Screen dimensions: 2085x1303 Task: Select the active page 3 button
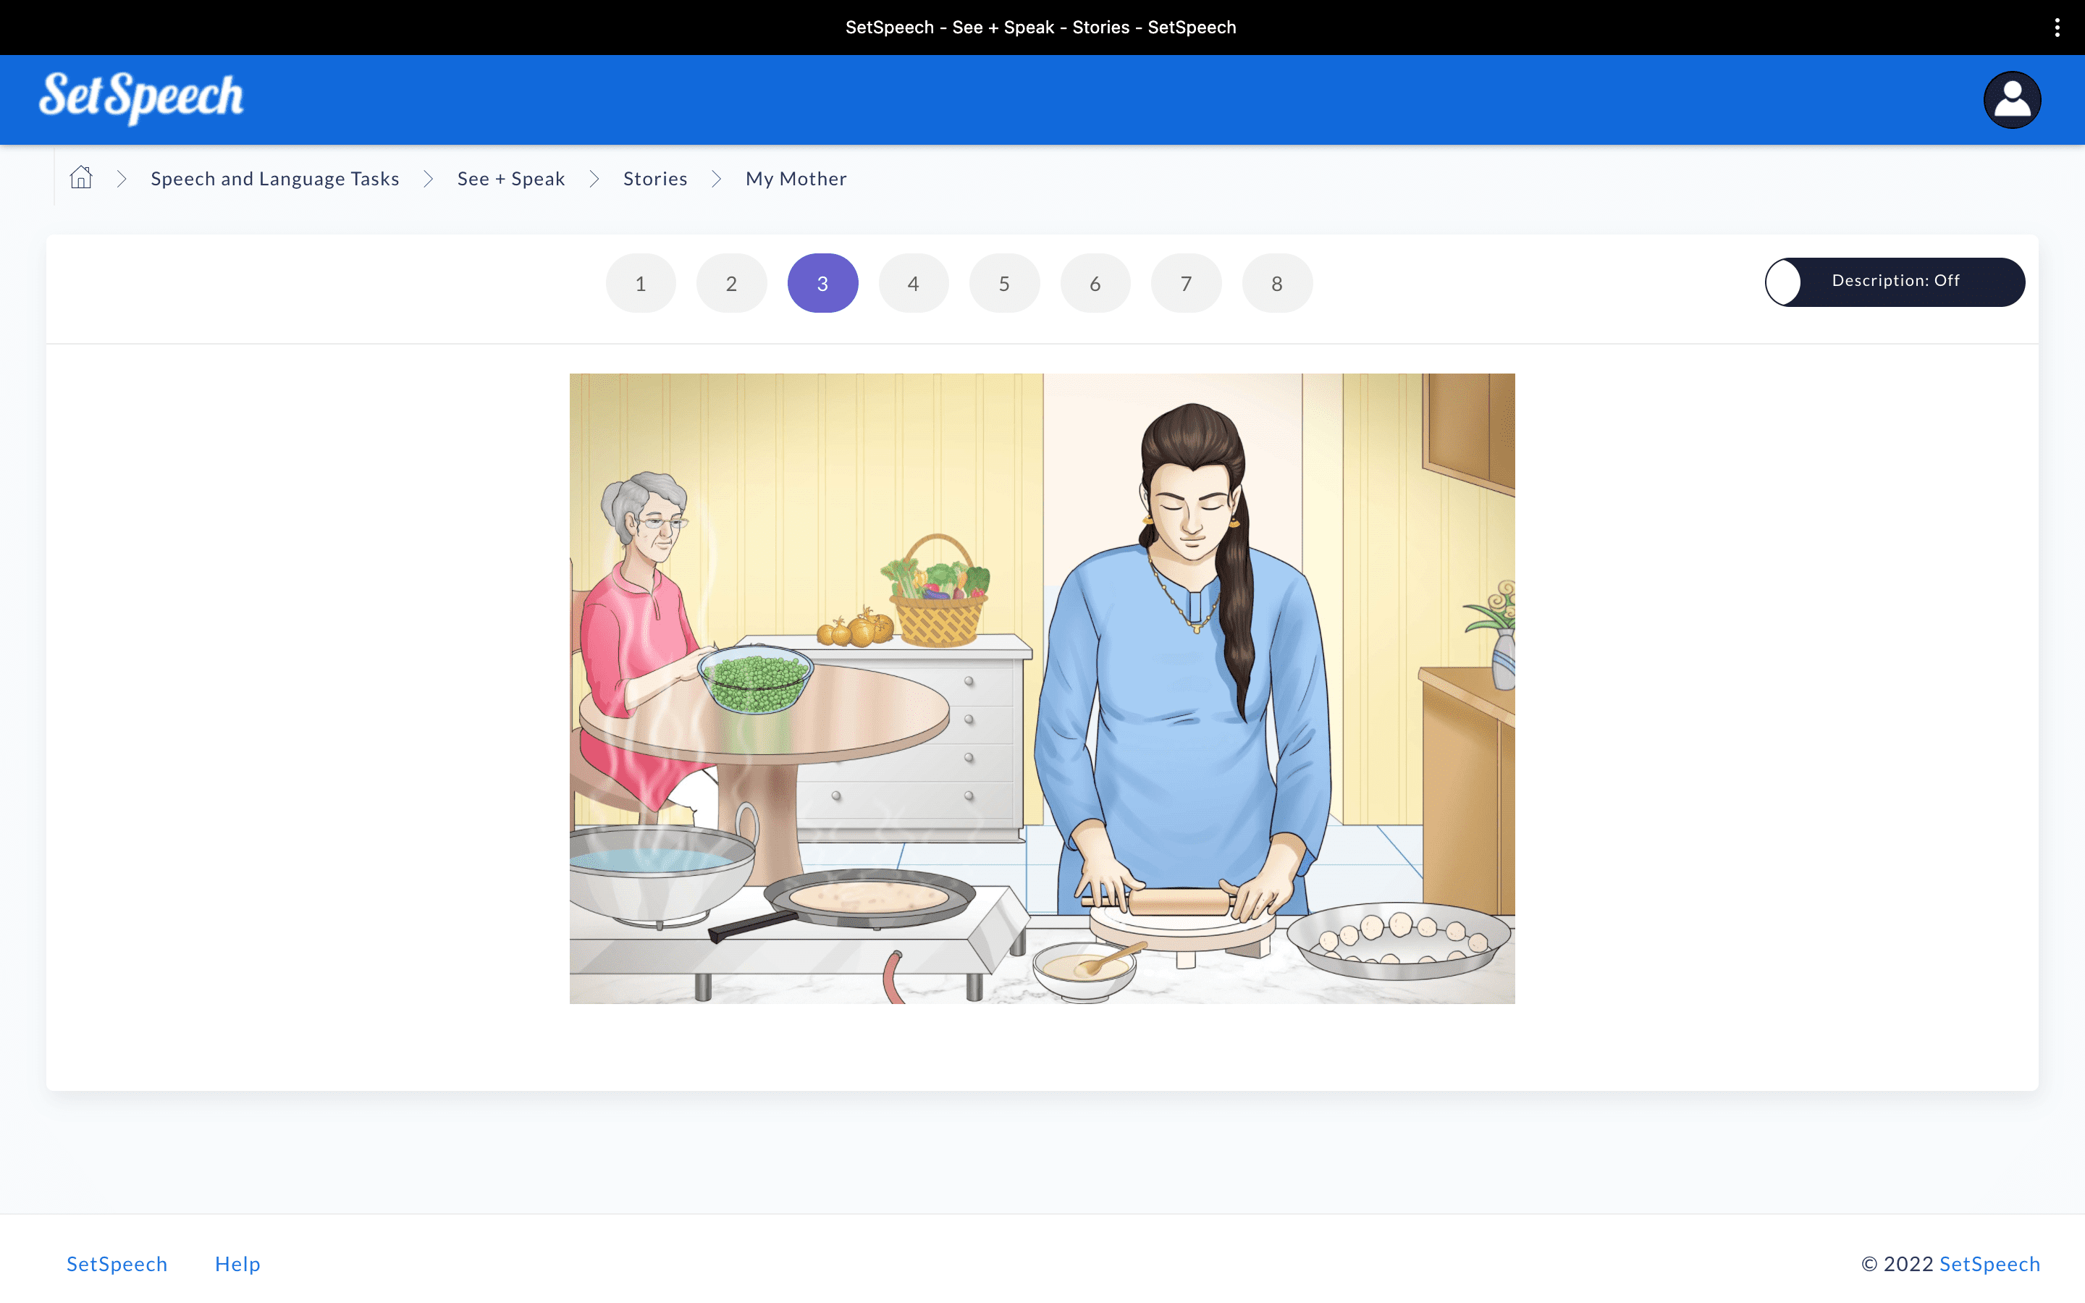(x=823, y=284)
